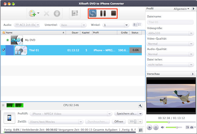The image size is (197, 134).
Task: Play the preview video
Action: point(149,128)
